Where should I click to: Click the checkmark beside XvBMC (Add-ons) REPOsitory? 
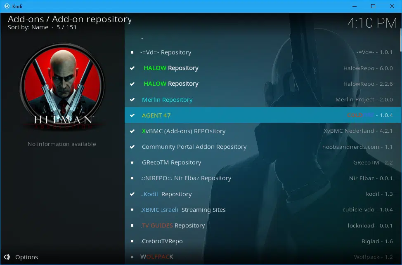coord(132,131)
